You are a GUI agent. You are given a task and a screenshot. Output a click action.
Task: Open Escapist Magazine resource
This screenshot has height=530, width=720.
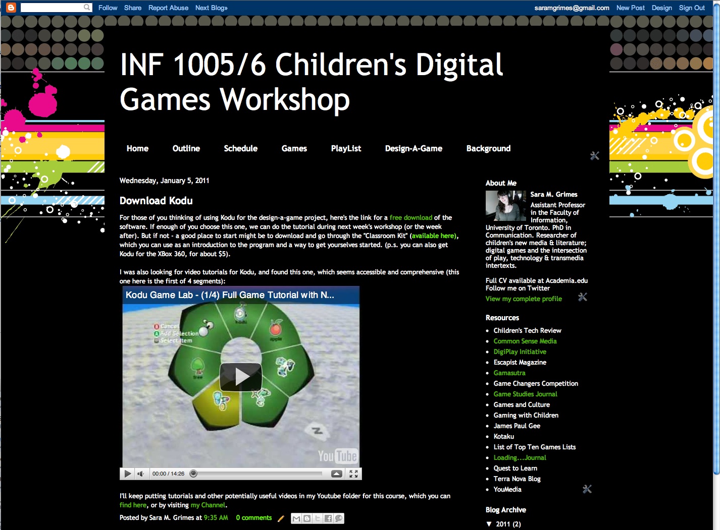click(520, 362)
